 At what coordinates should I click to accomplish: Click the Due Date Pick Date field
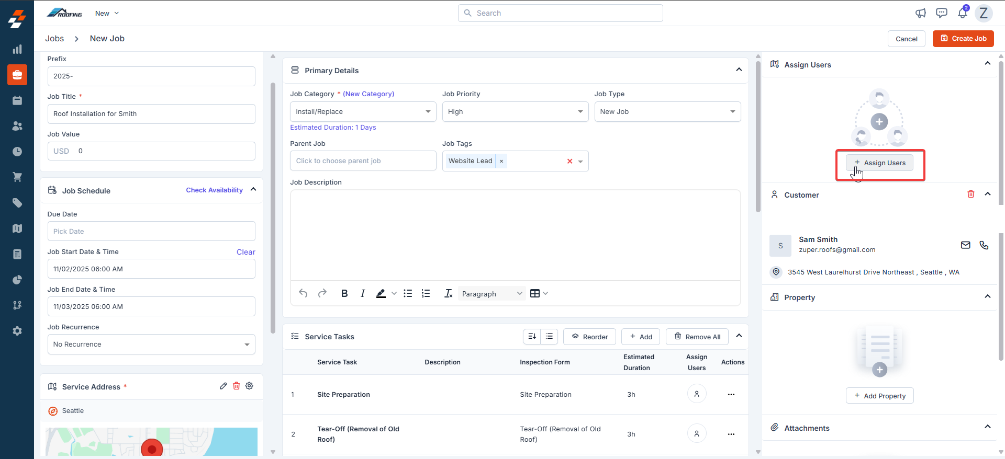coord(151,231)
